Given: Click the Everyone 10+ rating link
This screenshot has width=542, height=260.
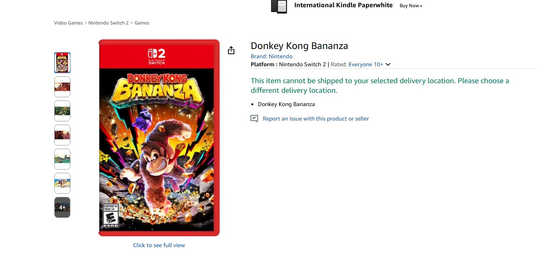Looking at the screenshot, I should click(365, 64).
